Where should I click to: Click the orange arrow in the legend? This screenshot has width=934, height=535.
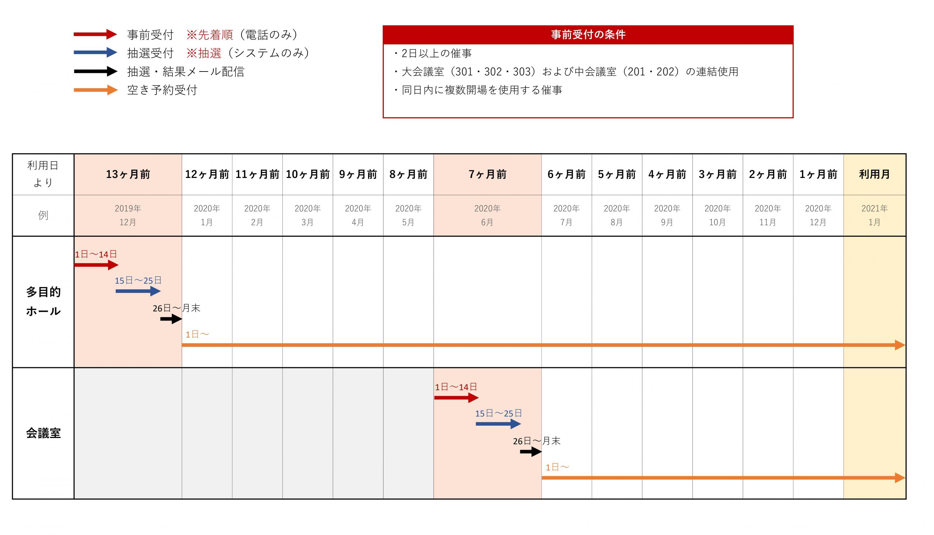pyautogui.click(x=95, y=90)
